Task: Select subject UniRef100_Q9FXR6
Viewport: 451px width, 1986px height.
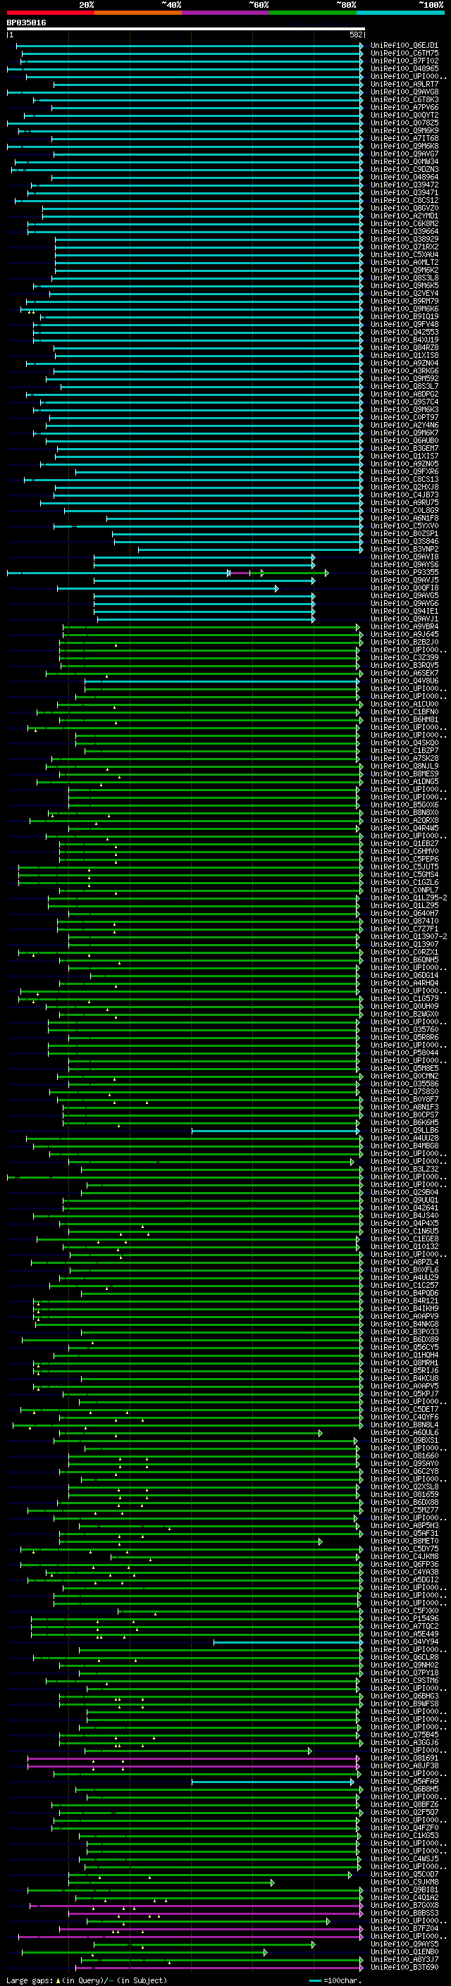Action: coord(404,471)
